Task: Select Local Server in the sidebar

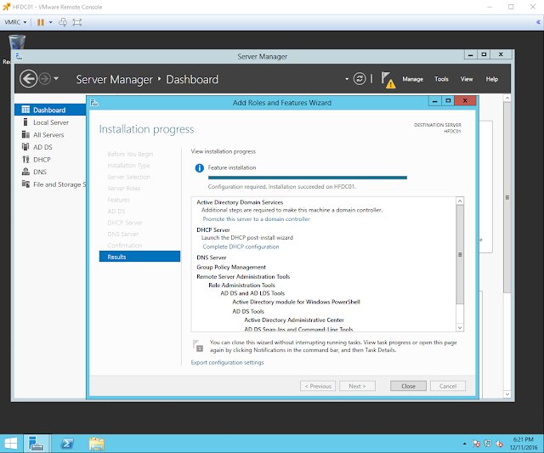Action: pos(50,122)
